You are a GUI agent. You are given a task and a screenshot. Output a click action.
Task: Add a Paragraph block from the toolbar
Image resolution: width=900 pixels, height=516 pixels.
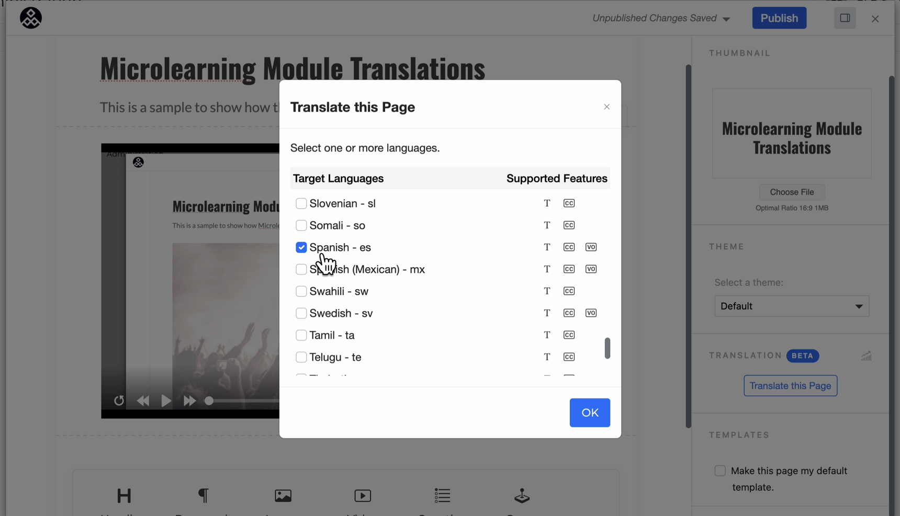[204, 496]
